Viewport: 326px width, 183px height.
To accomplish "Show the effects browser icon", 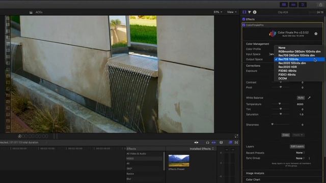I will coord(231,142).
